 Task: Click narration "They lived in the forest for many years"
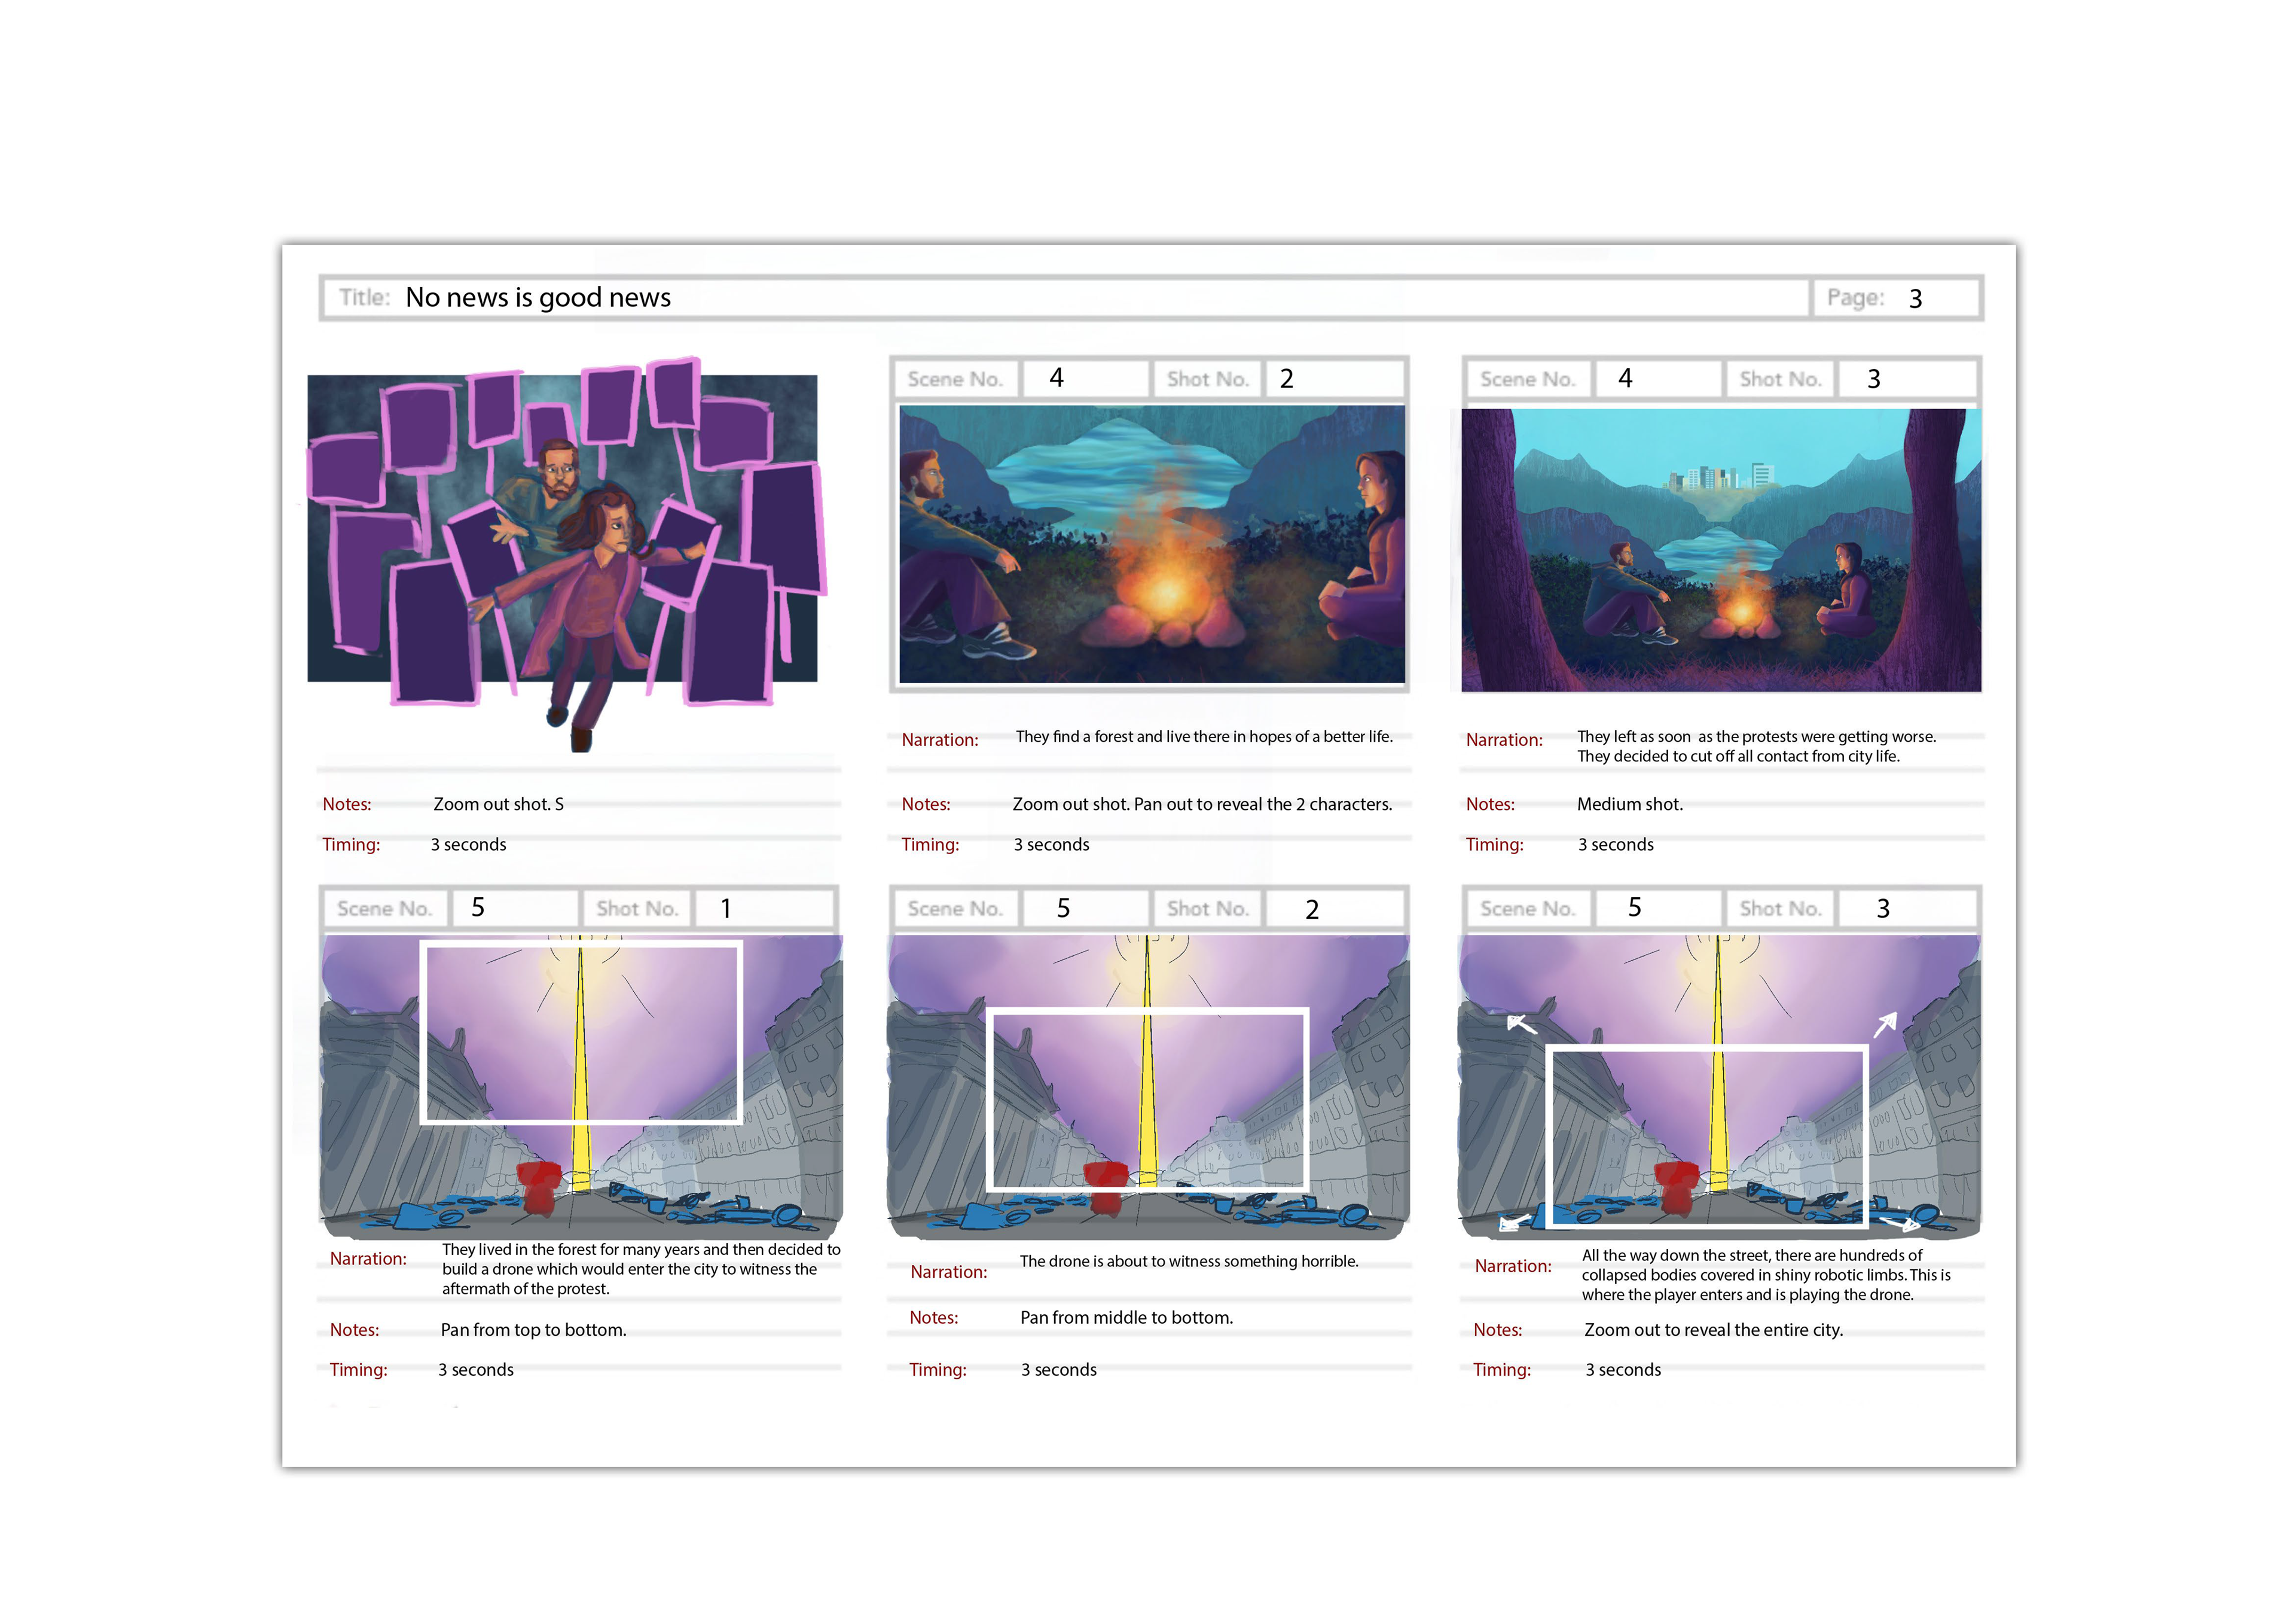(641, 1269)
